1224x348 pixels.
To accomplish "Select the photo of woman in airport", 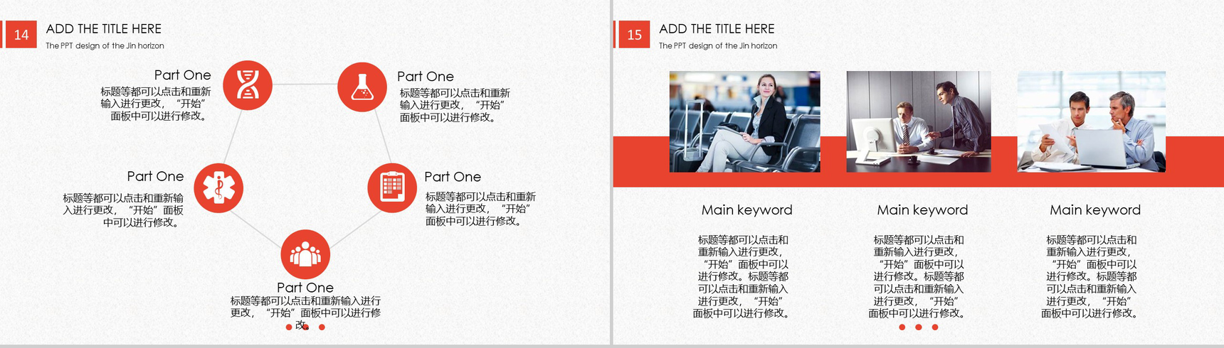I will point(744,121).
